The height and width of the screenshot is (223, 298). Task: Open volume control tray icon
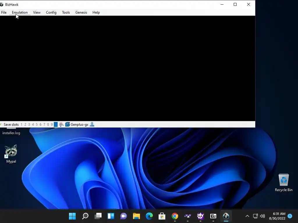(x=262, y=216)
